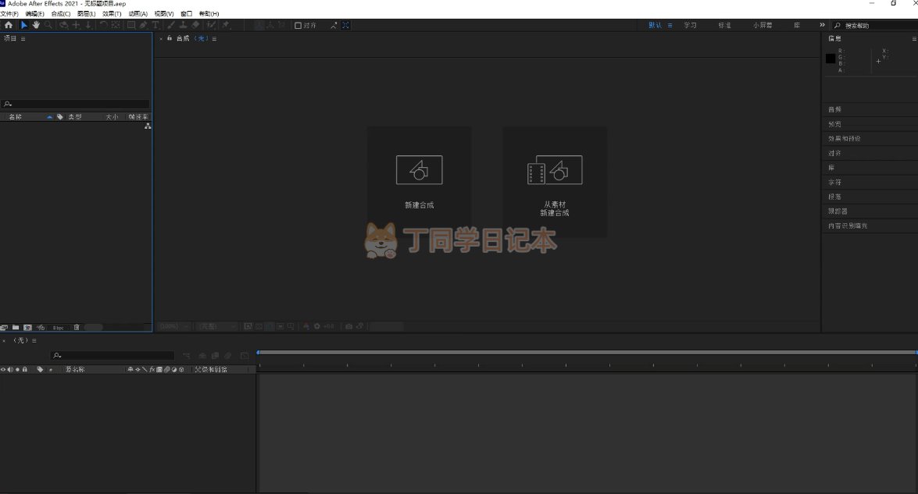
Task: Click the 3D layer switch column header
Action: [181, 369]
